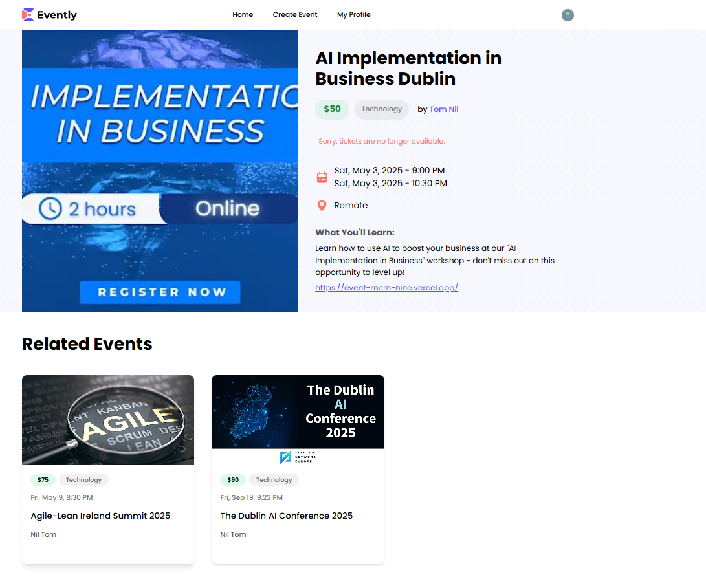Open organizer Tom Nil's profile link
The height and width of the screenshot is (577, 706).
pos(443,109)
